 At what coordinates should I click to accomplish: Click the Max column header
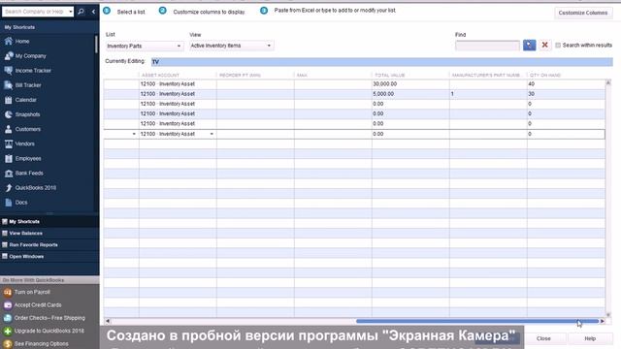click(333, 75)
